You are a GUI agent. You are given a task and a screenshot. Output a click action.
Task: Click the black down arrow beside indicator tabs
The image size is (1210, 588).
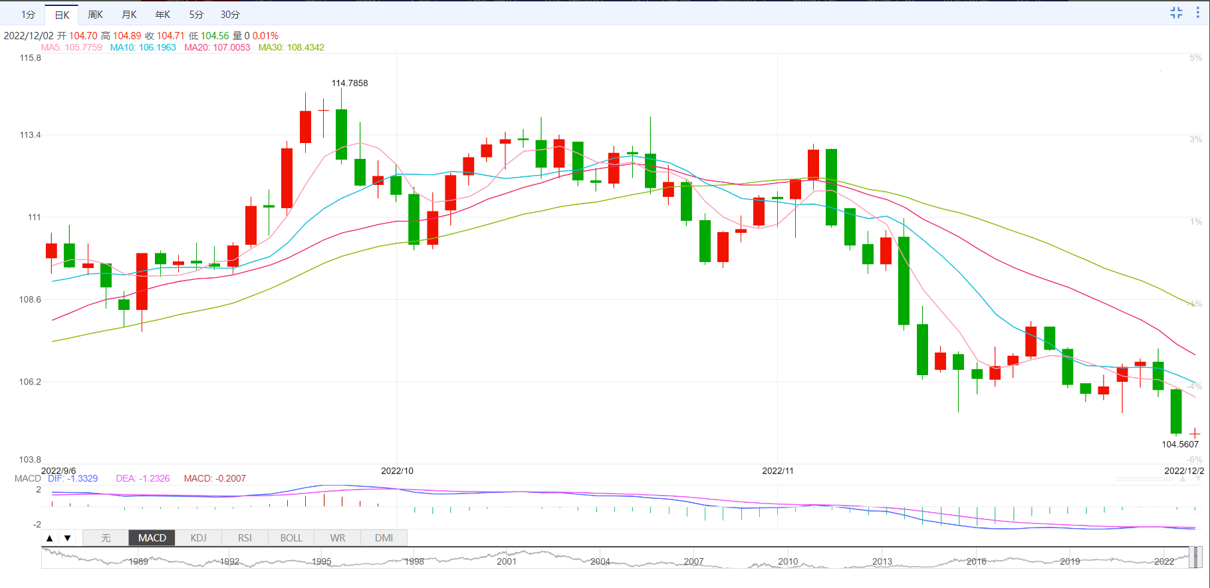click(x=67, y=538)
